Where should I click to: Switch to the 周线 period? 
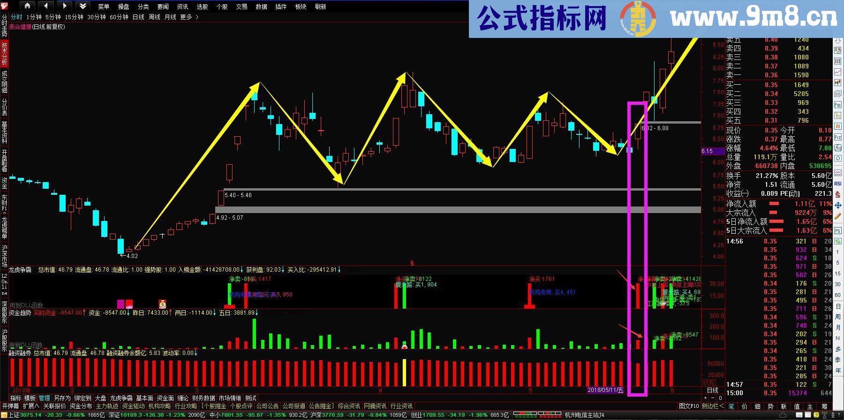(154, 17)
